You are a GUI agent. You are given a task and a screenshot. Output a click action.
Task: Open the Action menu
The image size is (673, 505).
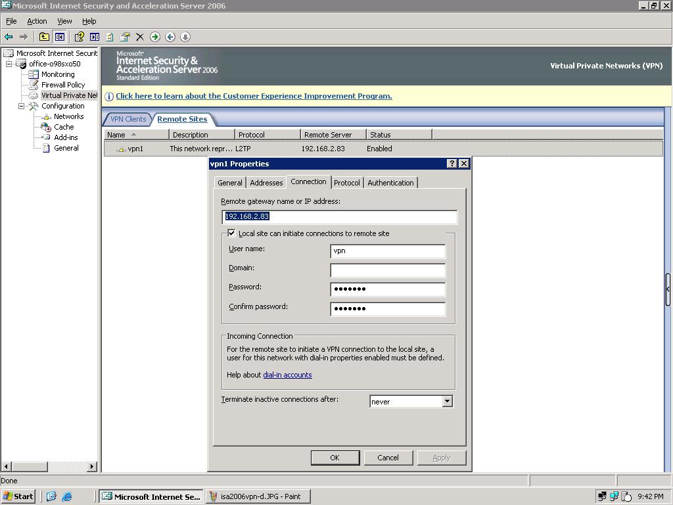point(37,21)
